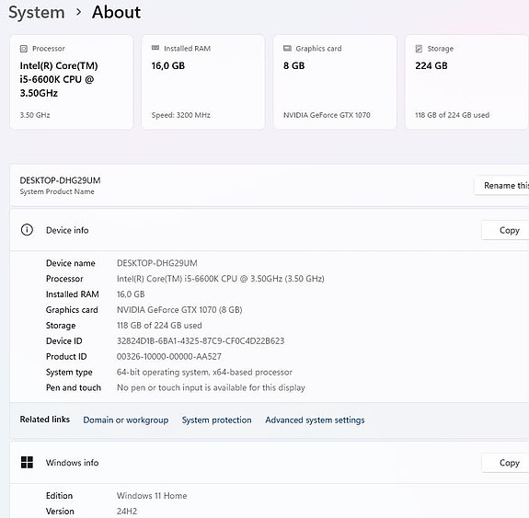Select storage value in Device info list

point(159,325)
